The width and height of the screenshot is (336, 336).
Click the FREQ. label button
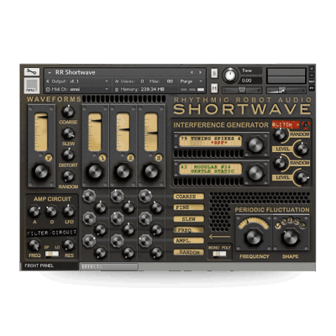pos(189,230)
